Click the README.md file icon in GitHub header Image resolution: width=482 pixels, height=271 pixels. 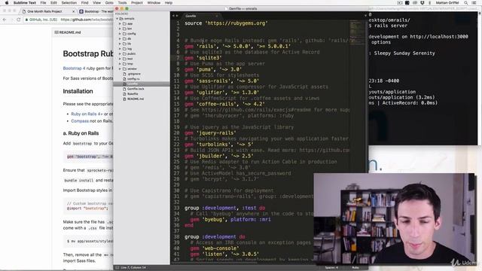(56, 32)
